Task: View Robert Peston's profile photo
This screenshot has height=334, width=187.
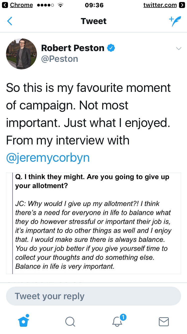Action: click(21, 54)
